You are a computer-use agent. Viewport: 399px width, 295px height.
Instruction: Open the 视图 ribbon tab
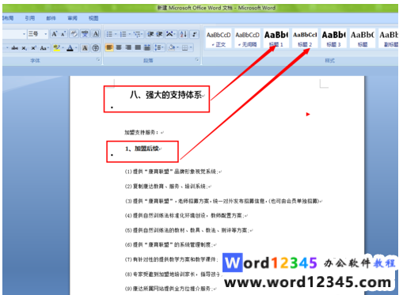[93, 18]
